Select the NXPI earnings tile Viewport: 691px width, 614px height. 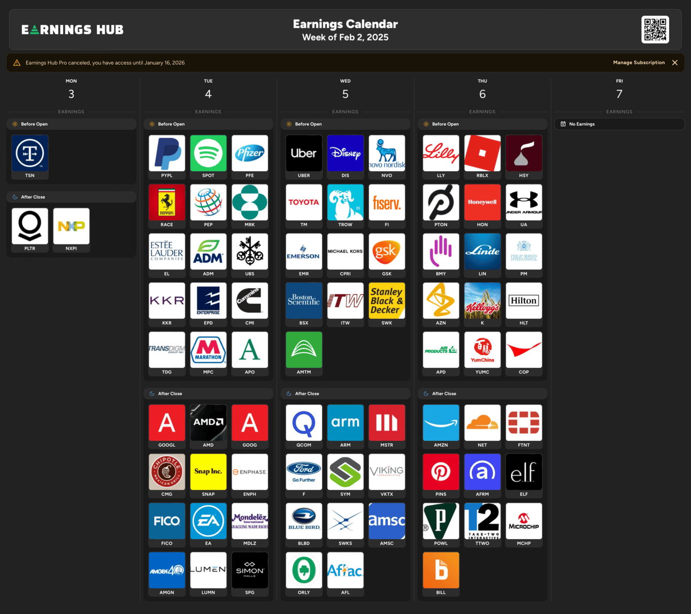click(x=71, y=230)
